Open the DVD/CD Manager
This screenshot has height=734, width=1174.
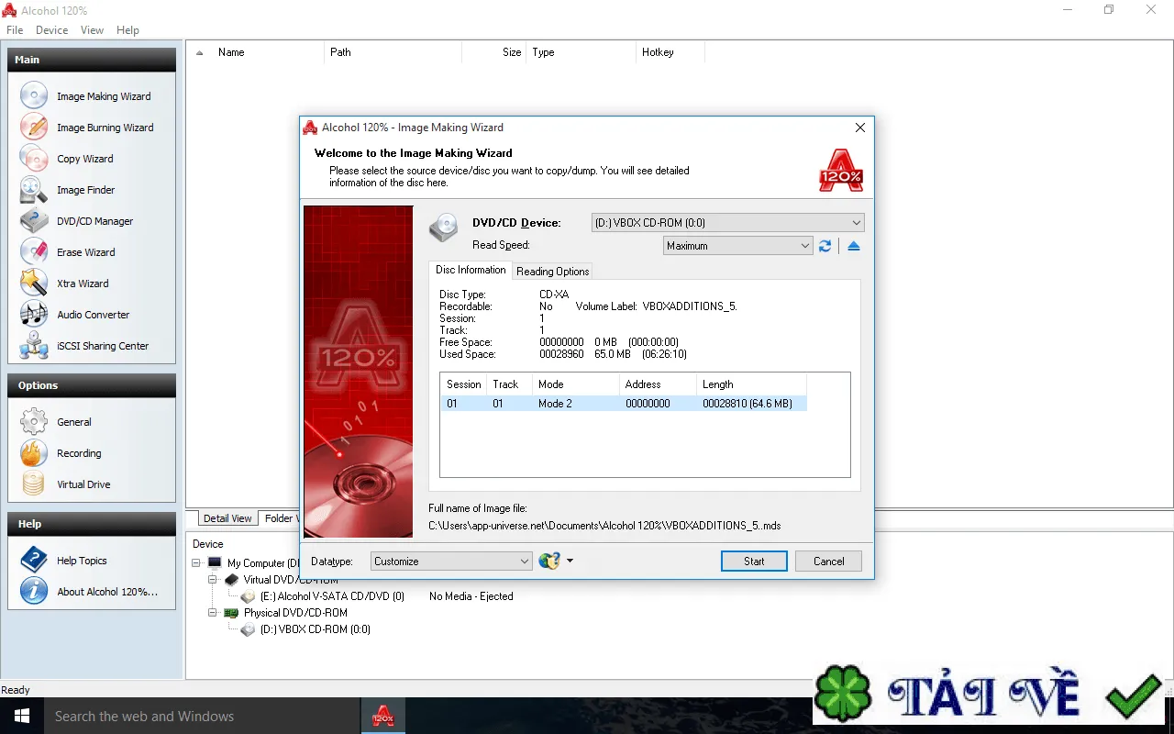click(94, 221)
